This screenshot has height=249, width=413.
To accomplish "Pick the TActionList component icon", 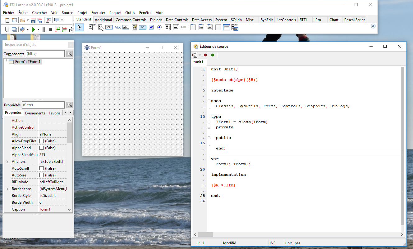I will coord(235,27).
